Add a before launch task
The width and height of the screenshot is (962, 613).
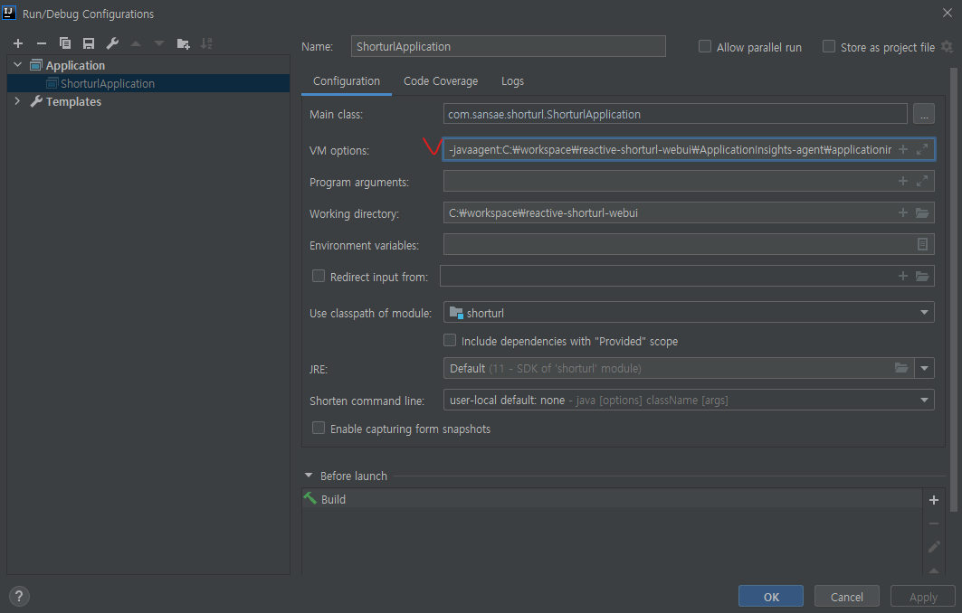(934, 500)
